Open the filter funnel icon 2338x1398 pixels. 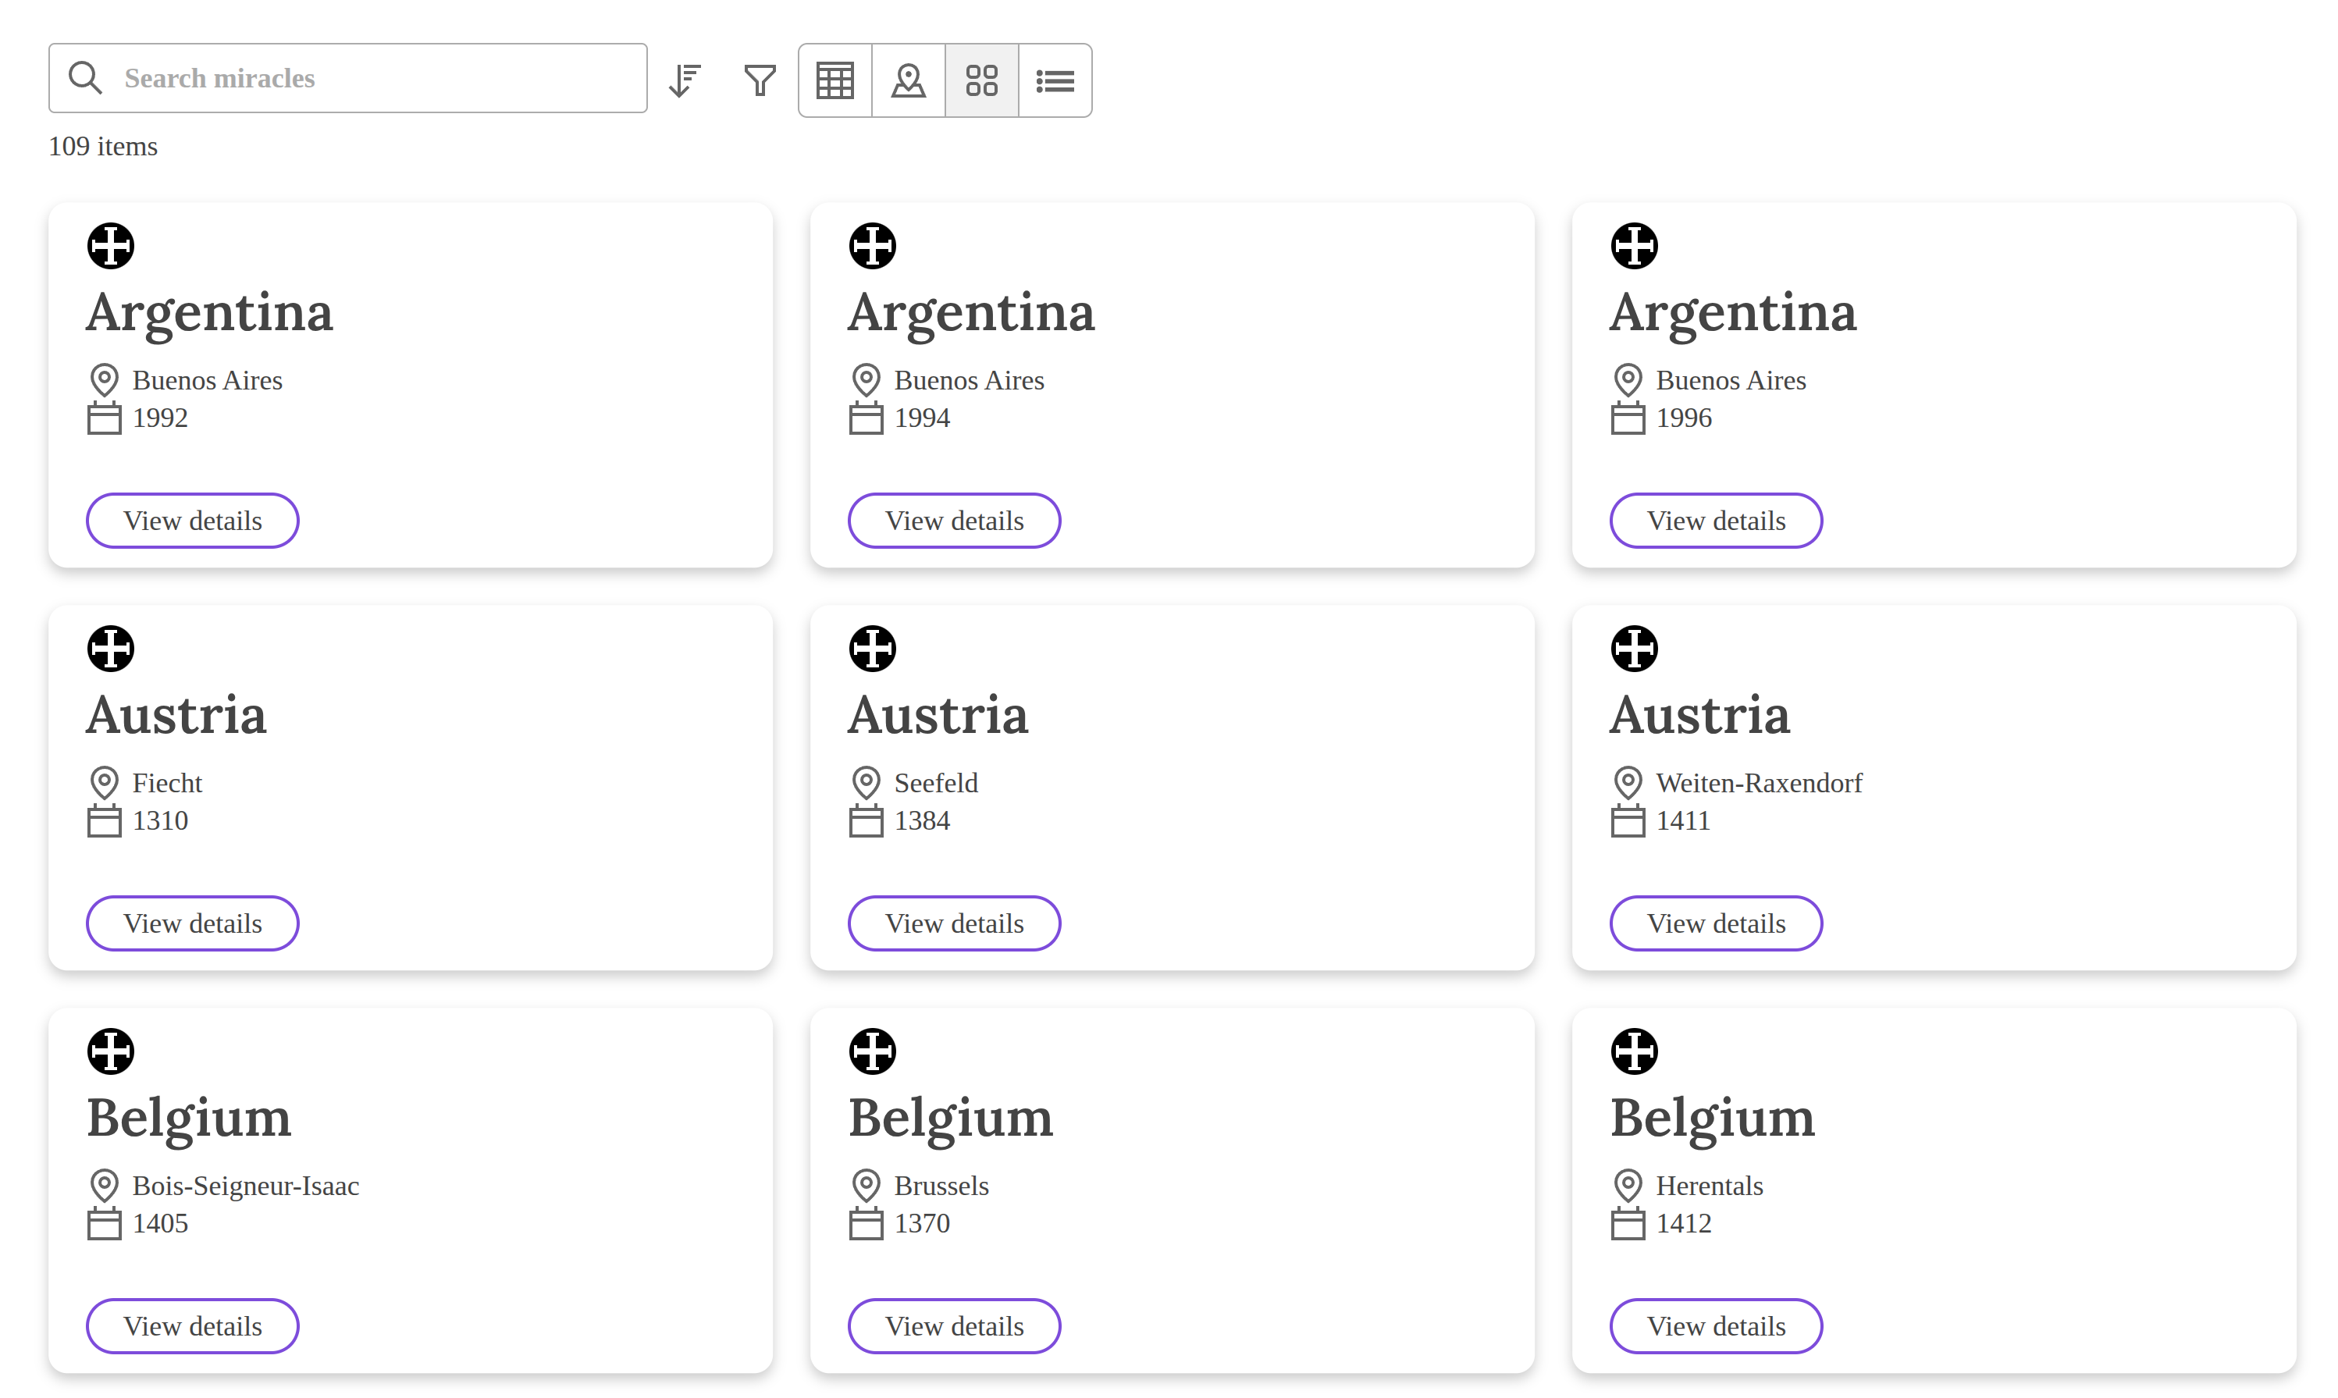760,80
